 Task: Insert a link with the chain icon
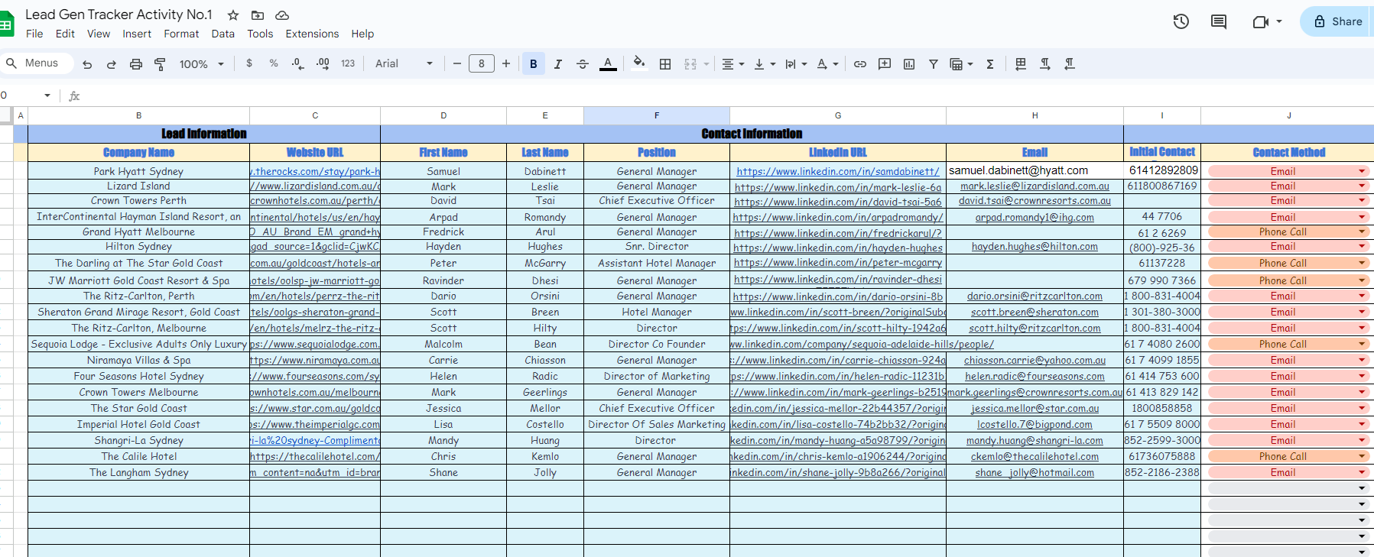click(860, 64)
